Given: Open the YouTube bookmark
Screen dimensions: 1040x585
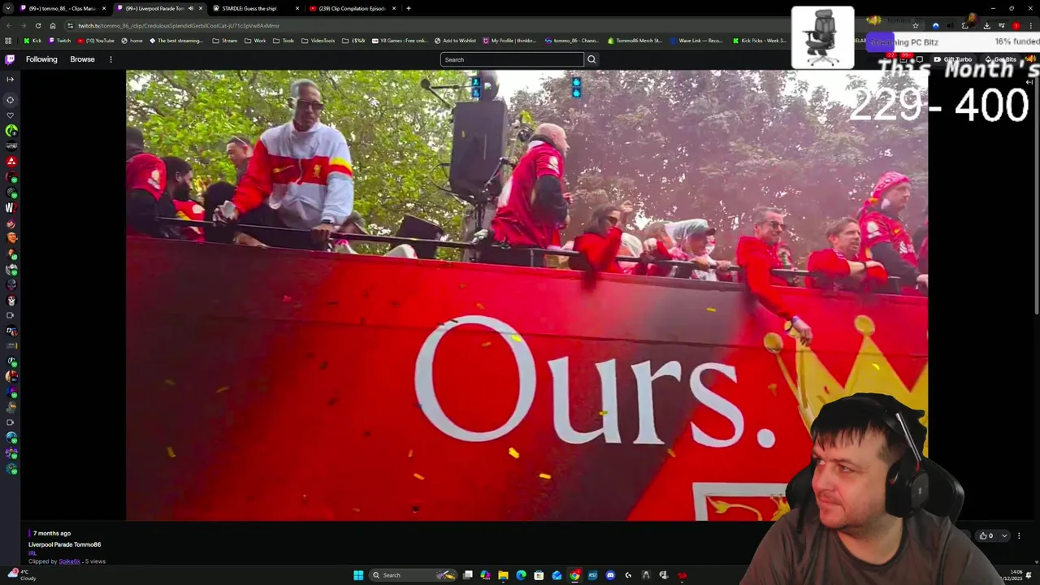Looking at the screenshot, I should 96,41.
